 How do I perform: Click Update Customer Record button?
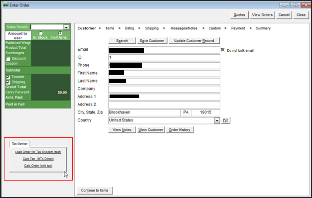(x=194, y=41)
